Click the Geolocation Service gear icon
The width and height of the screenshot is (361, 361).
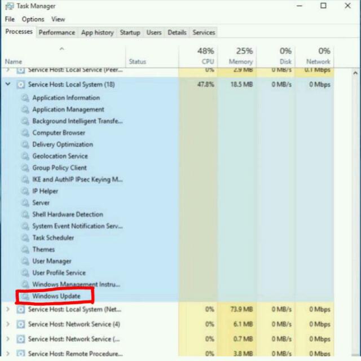(x=25, y=156)
